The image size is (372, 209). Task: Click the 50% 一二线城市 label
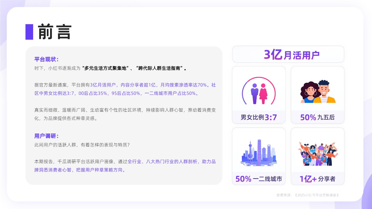[259, 179]
